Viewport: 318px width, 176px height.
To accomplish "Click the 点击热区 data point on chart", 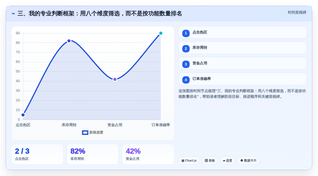I will [x=23, y=115].
